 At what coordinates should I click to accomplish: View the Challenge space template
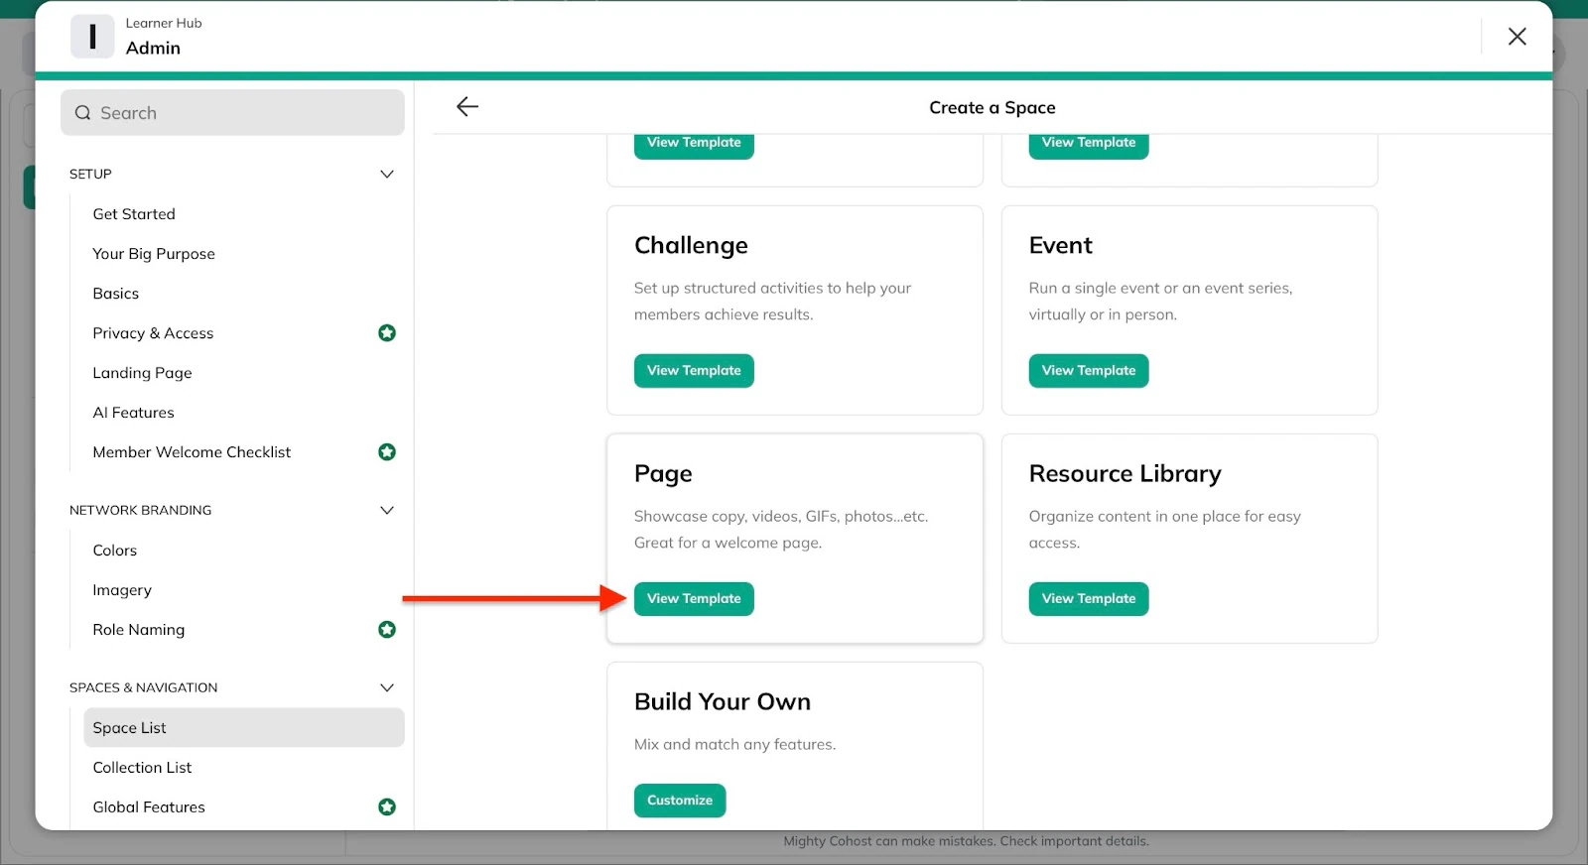(694, 371)
